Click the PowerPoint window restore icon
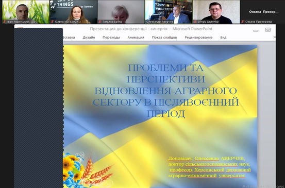Image resolution: width=285 pixels, height=188 pixels. tap(268, 29)
